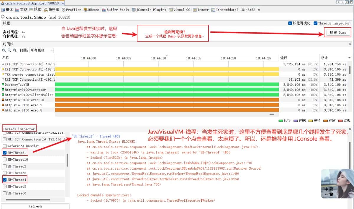Open the MBeans tab
This screenshot has width=354, height=209.
pyautogui.click(x=92, y=10)
